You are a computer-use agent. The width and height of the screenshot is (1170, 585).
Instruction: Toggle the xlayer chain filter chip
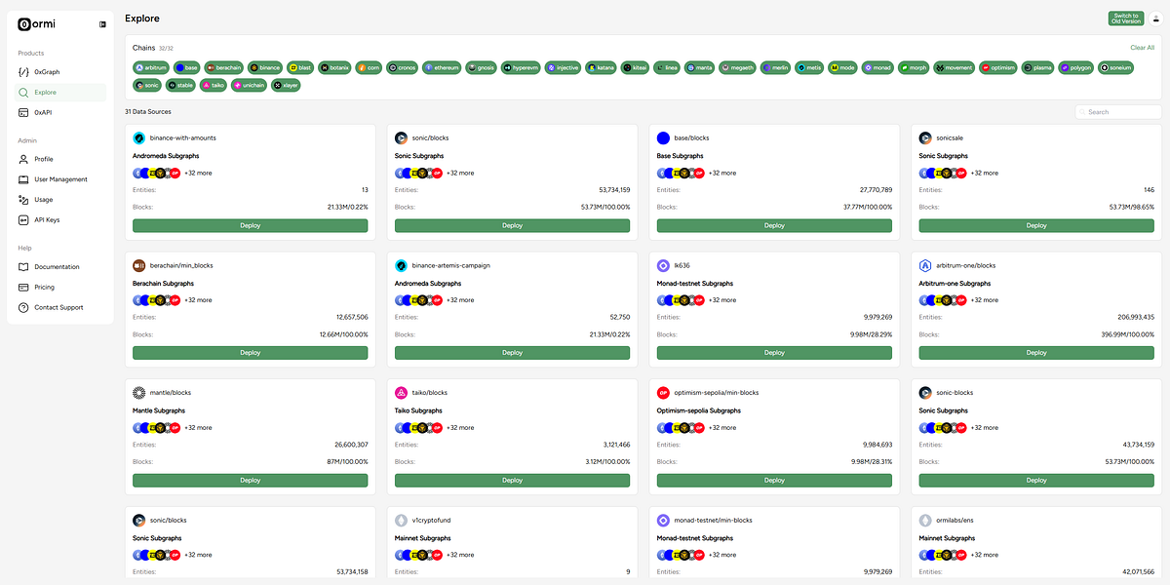[286, 86]
